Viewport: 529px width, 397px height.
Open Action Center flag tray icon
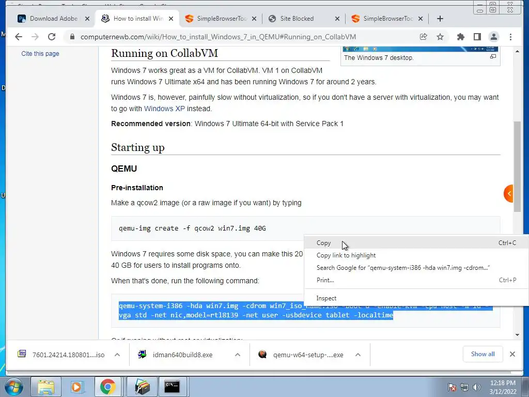pos(452,387)
